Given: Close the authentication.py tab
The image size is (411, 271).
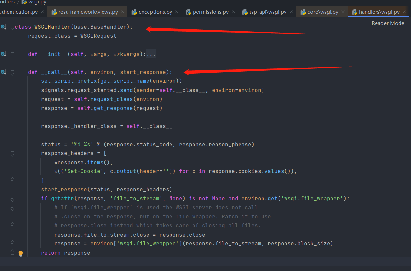Looking at the screenshot, I should coord(42,12).
